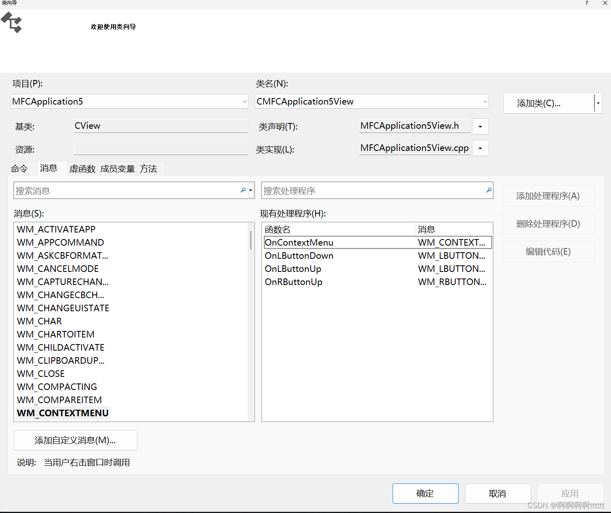The height and width of the screenshot is (513, 611).
Task: Open the class name CMFCApplication5View dropdown
Action: click(x=485, y=101)
